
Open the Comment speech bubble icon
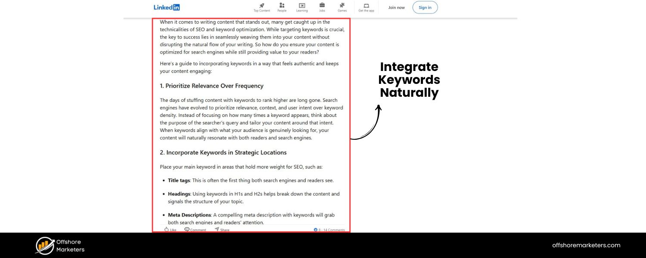pyautogui.click(x=187, y=229)
